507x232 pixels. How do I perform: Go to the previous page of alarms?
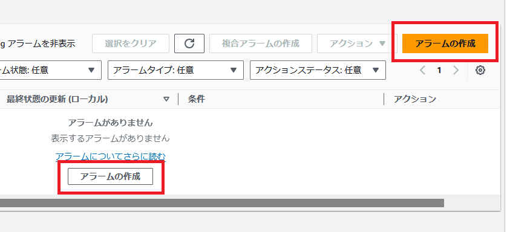(x=422, y=70)
